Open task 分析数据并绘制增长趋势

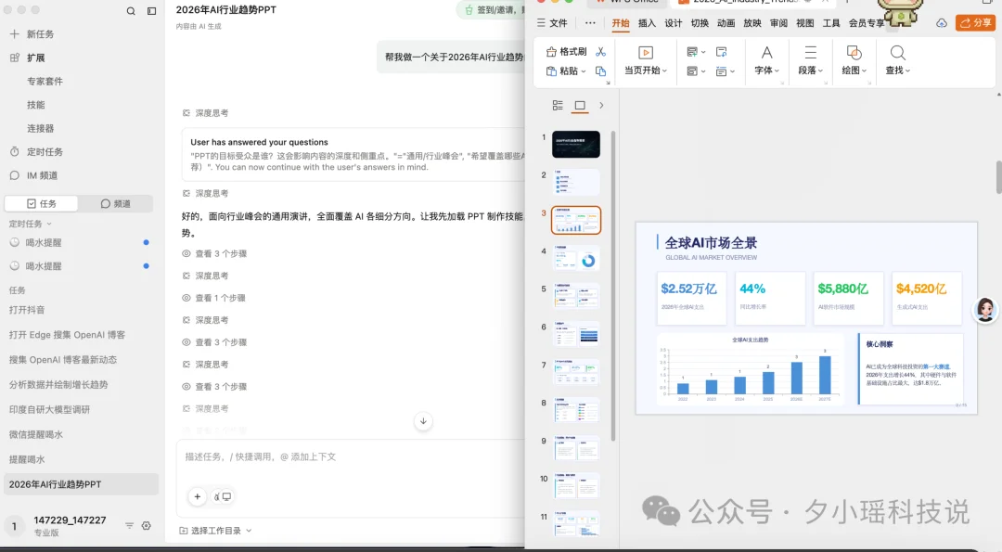58,385
